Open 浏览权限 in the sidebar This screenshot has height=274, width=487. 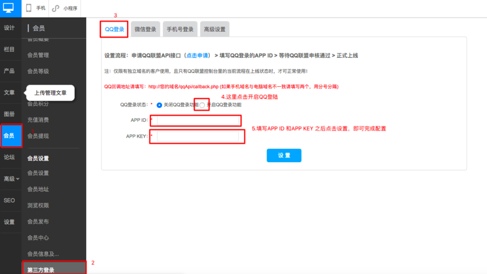coord(38,205)
